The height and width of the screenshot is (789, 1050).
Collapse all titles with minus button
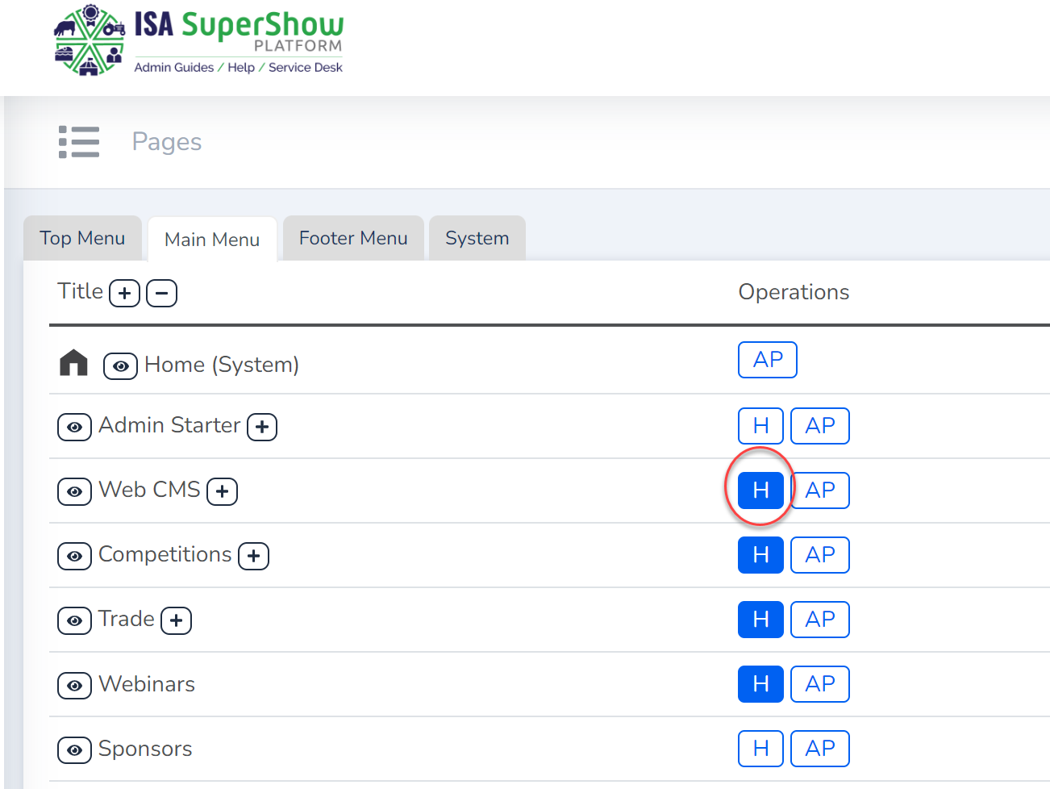tap(161, 294)
